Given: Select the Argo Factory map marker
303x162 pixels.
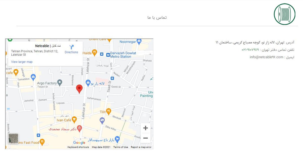Looking at the screenshot, I should point(60,82).
